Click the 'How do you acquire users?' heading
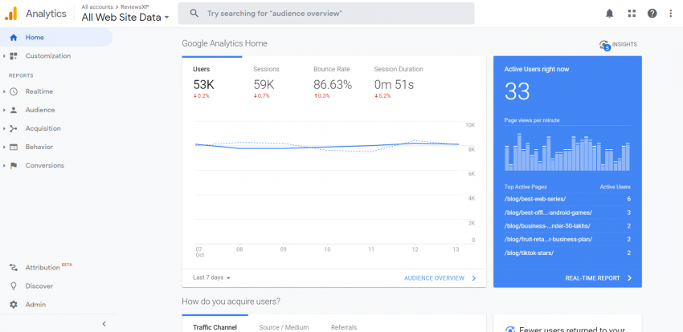 pyautogui.click(x=231, y=302)
